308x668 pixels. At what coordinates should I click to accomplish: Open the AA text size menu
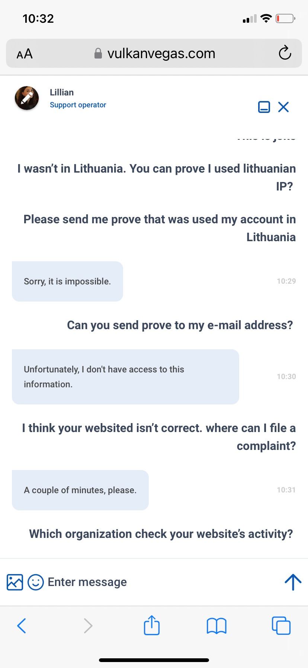[25, 54]
